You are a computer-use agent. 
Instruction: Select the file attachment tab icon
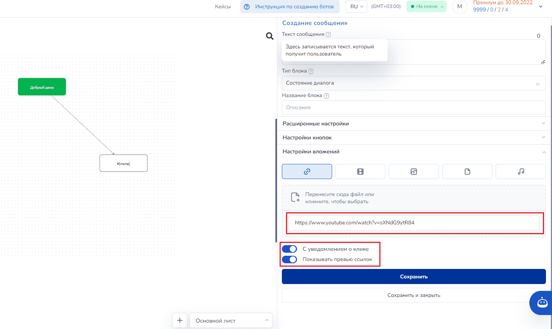tap(467, 171)
